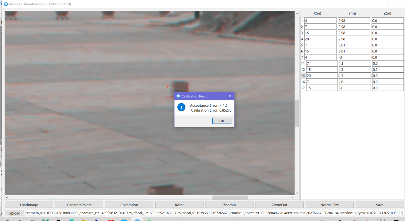Select row 5 Y(m) field showing 6.01
Image resolution: width=405 pixels, height=221 pixels.
354,45
